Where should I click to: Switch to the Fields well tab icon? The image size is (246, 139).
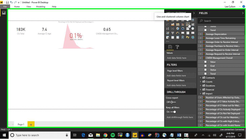point(170,47)
